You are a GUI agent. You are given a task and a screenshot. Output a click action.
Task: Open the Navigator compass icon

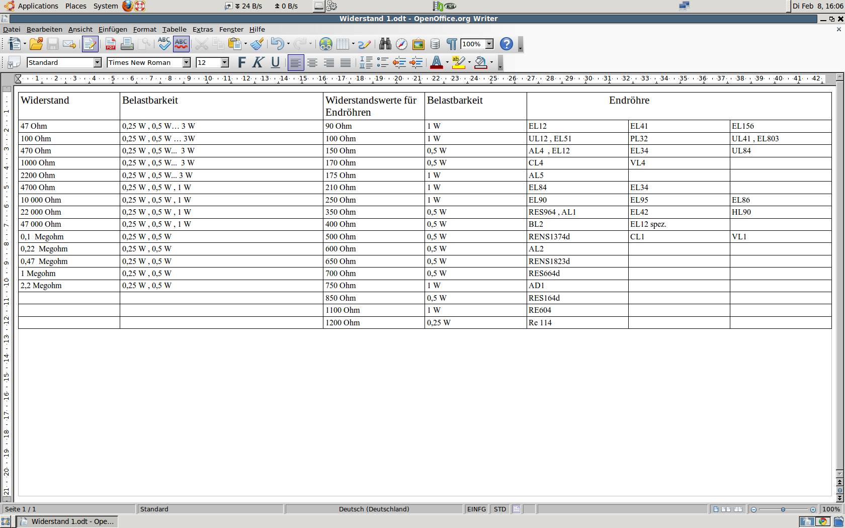click(x=401, y=44)
